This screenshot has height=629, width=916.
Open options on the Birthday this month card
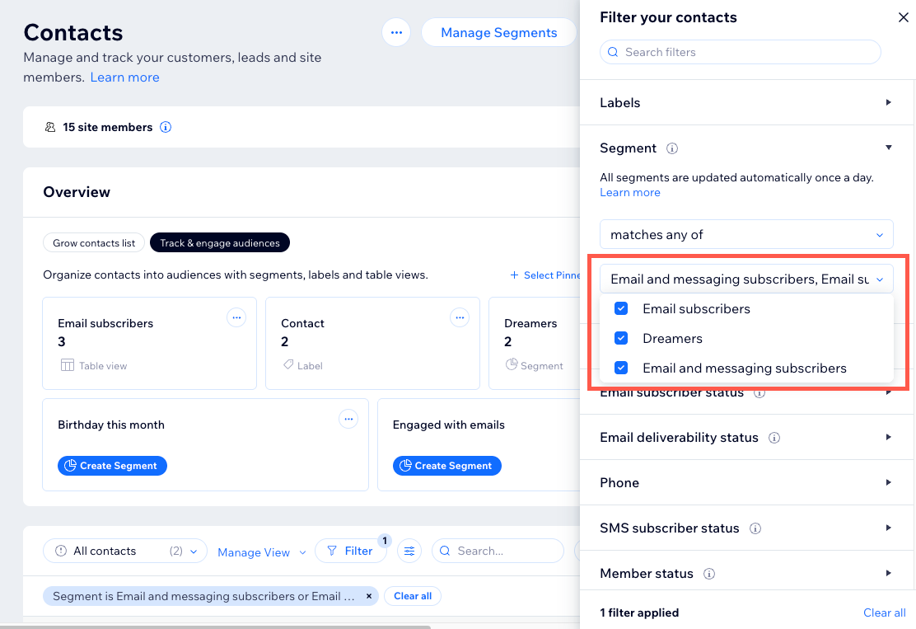coord(348,419)
